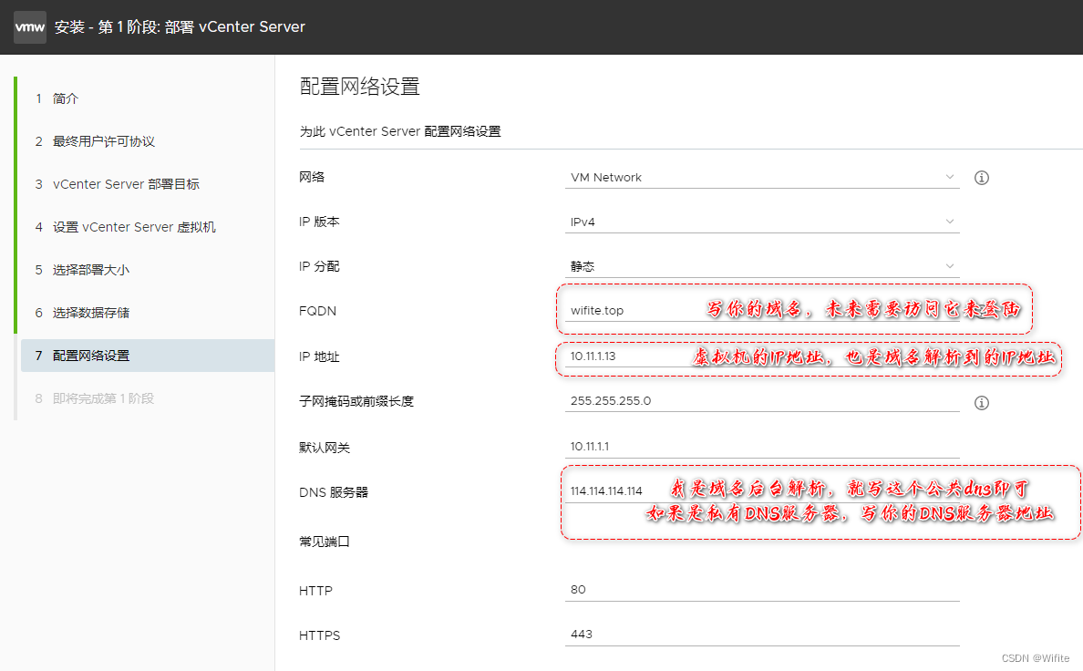Click the IP 版本 label
The image size is (1083, 671).
click(319, 222)
